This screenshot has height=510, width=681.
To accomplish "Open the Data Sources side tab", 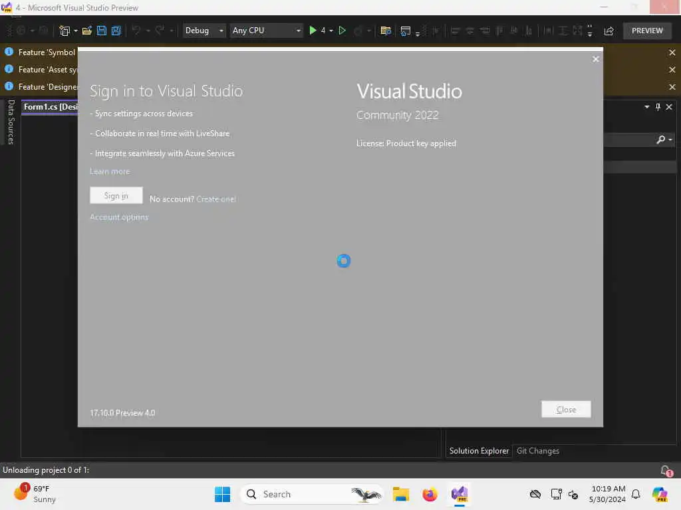I will (x=11, y=122).
